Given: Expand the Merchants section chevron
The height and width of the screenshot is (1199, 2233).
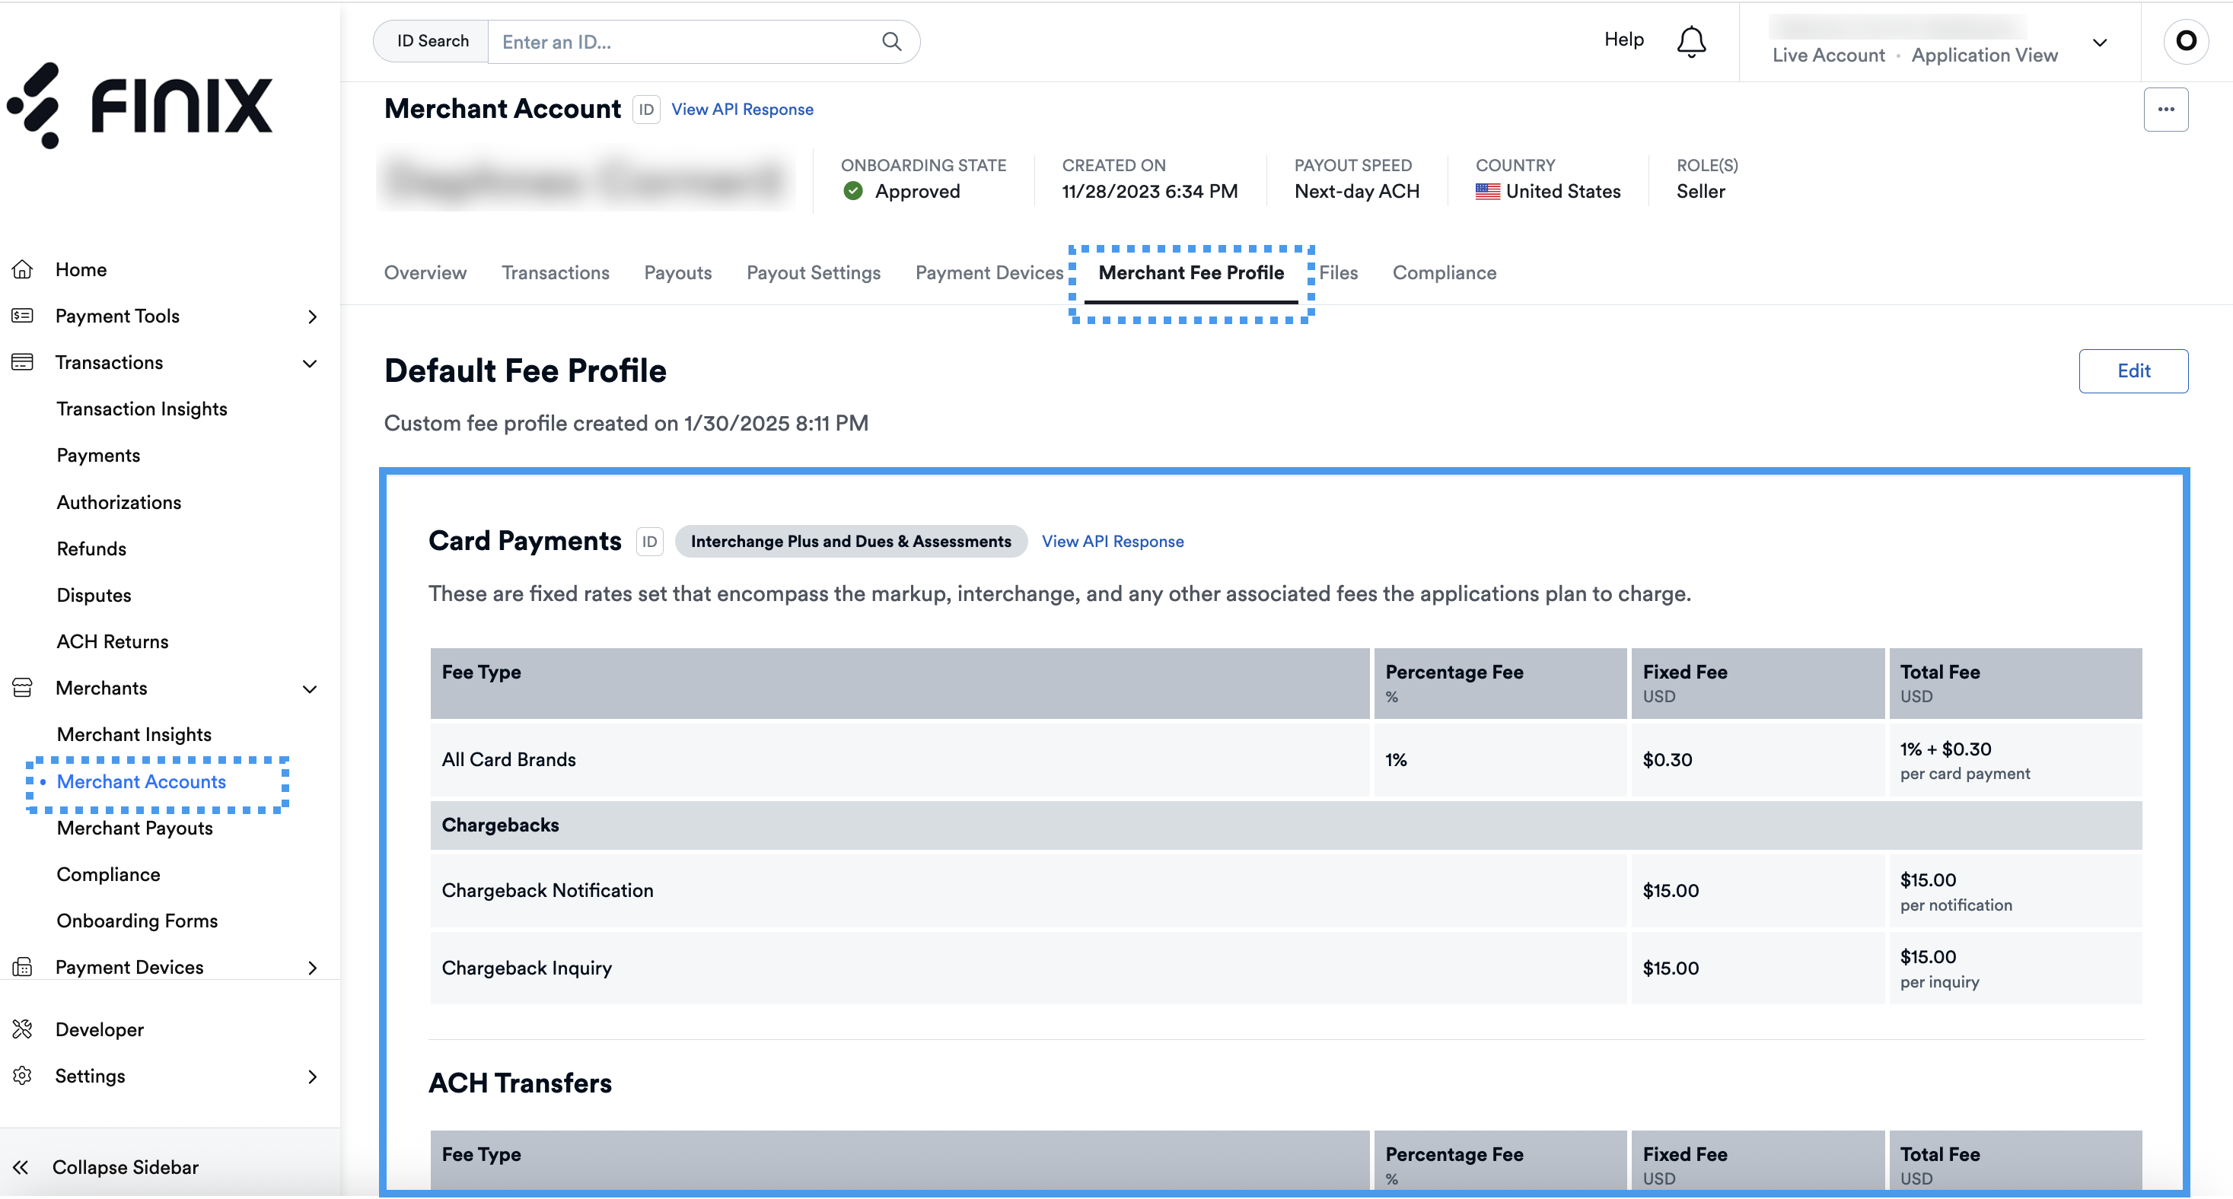Looking at the screenshot, I should coord(310,689).
